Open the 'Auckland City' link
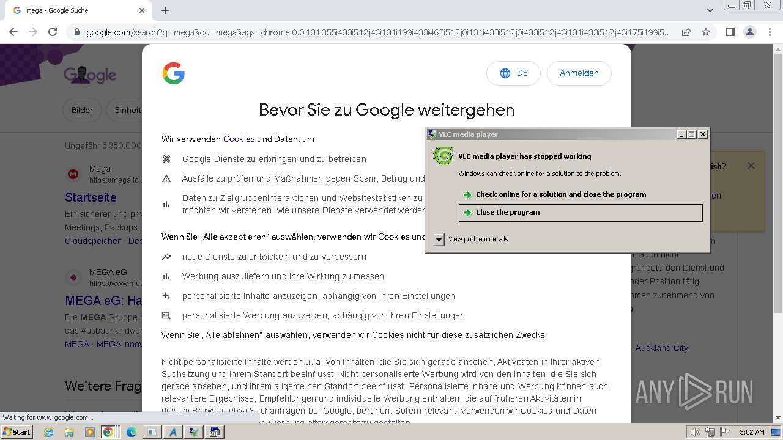The image size is (783, 440). point(662,348)
